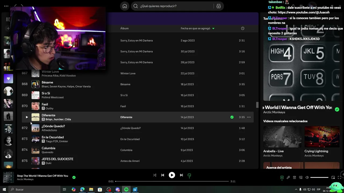344x193 pixels.
Task: Open the Antes de Ameri album
Action: 130,161
